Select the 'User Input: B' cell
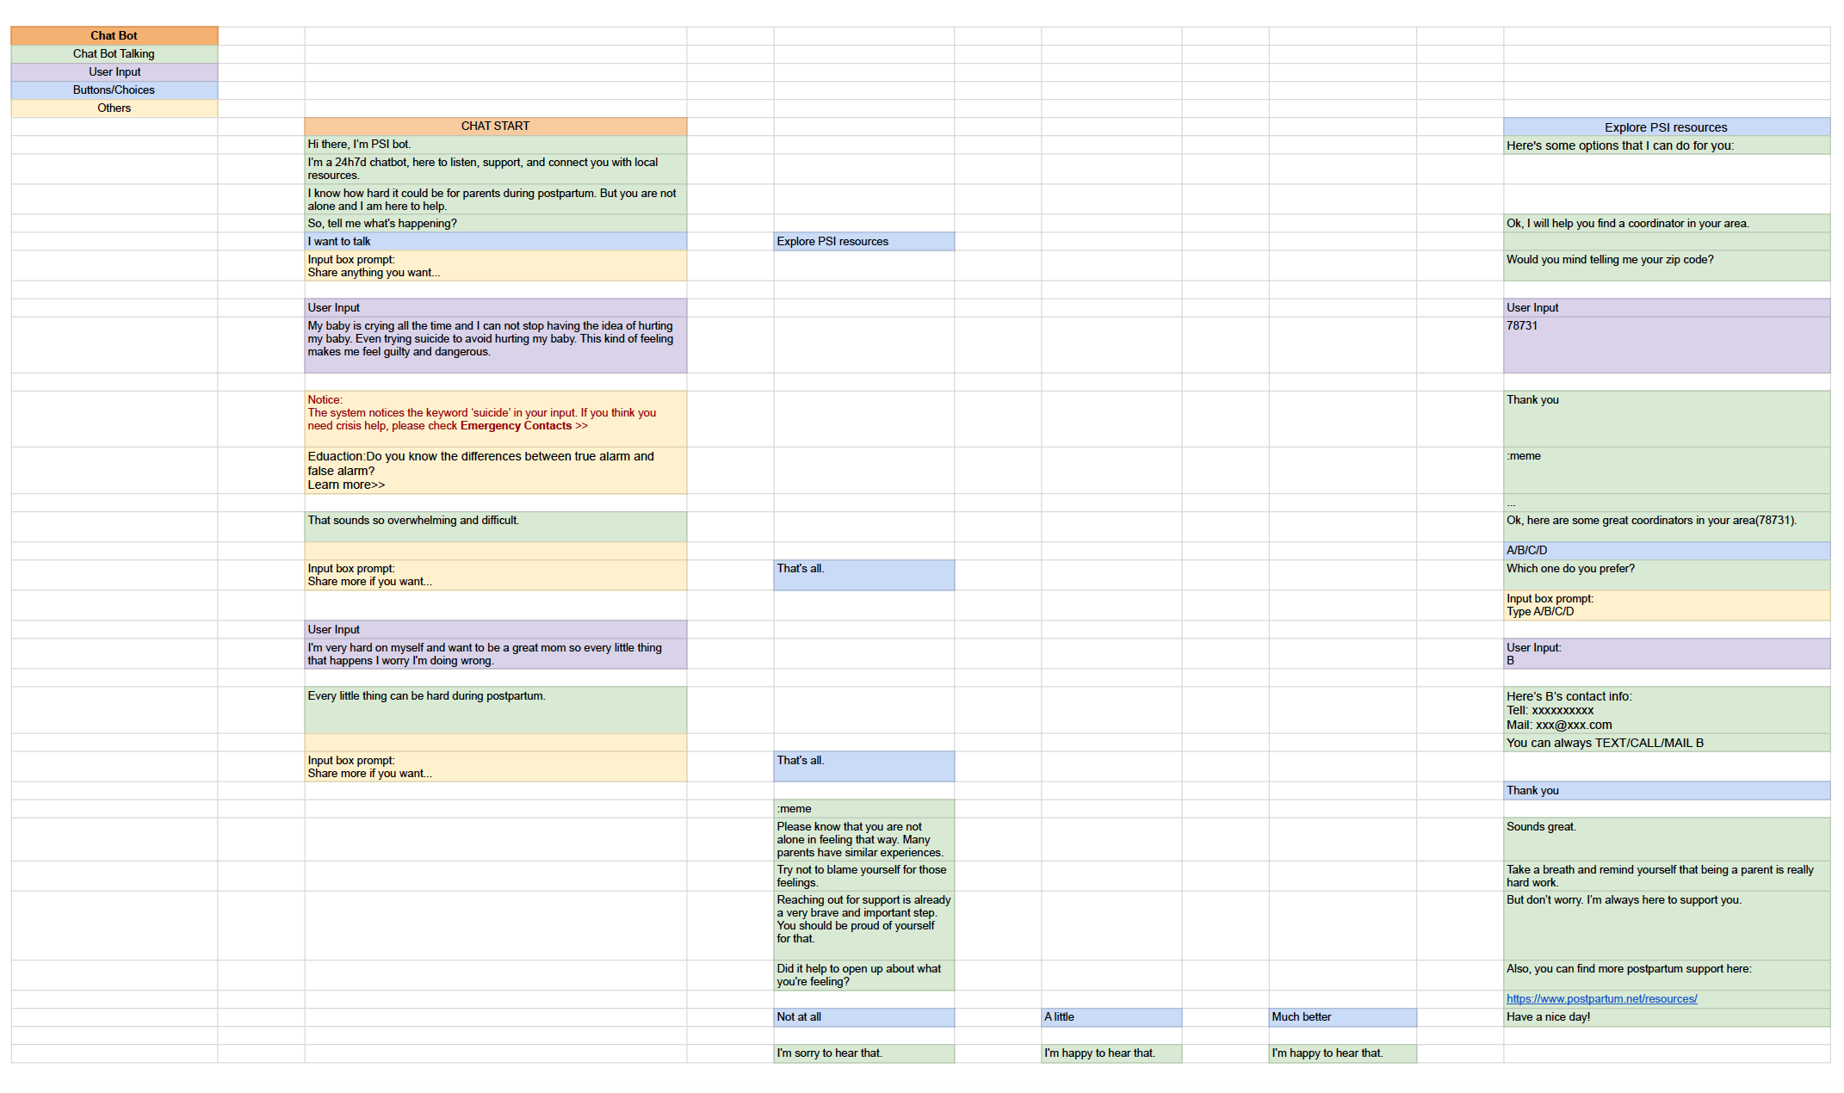This screenshot has height=1093, width=1844. (1667, 653)
